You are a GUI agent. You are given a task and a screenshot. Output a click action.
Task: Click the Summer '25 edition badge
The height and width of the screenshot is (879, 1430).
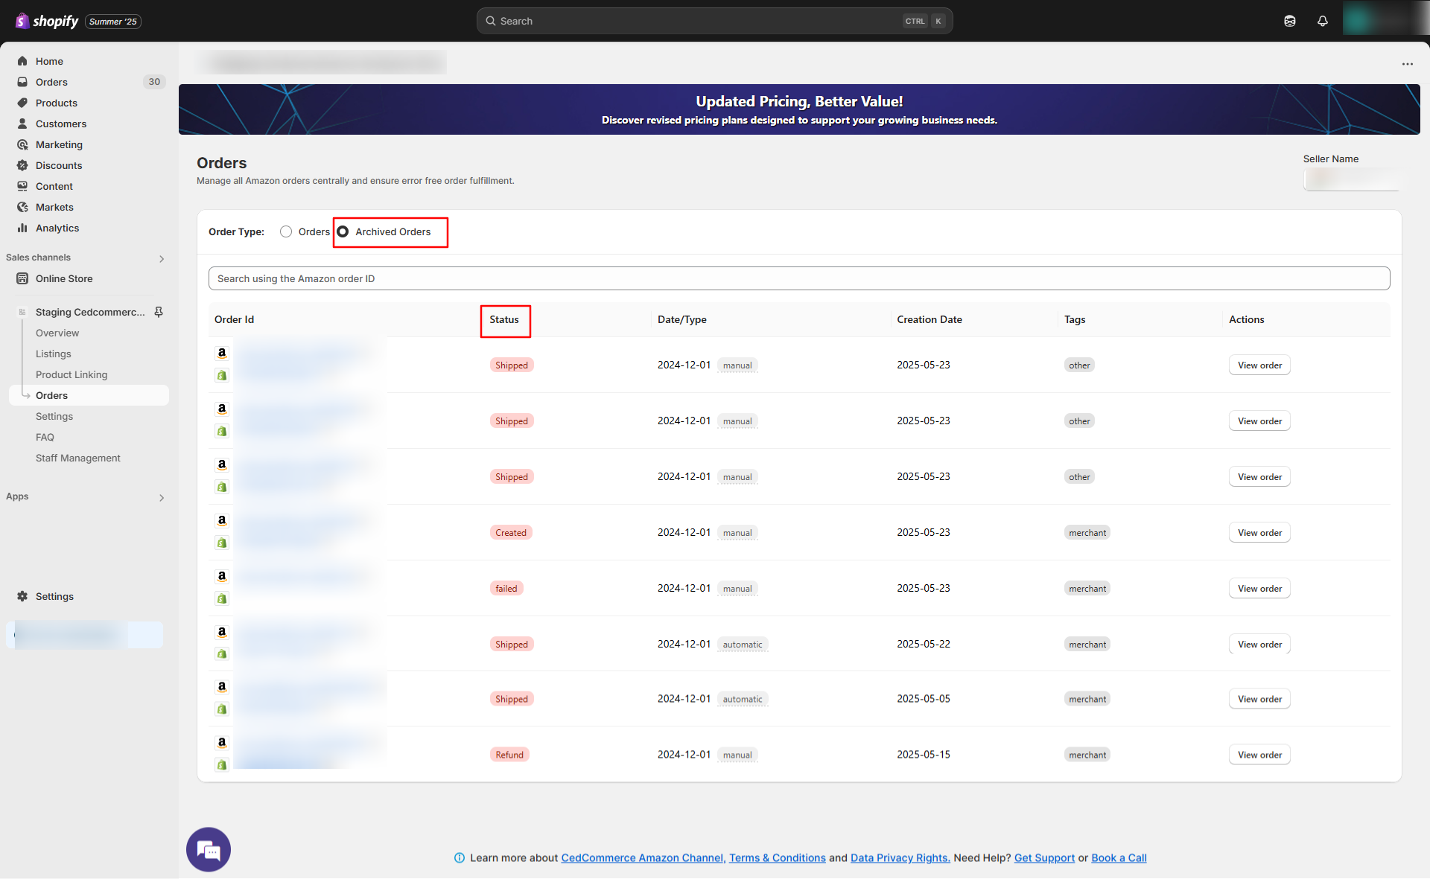coord(113,22)
